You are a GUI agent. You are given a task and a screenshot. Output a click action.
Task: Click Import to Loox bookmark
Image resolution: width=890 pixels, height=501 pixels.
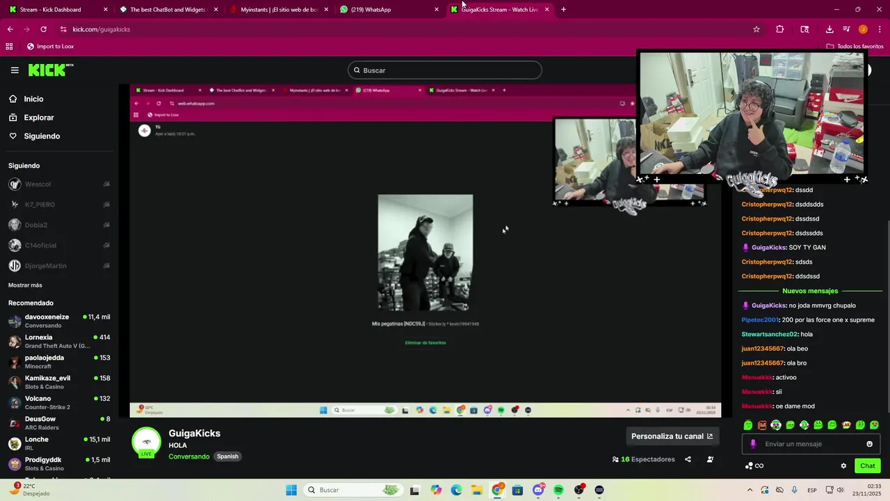pyautogui.click(x=50, y=47)
